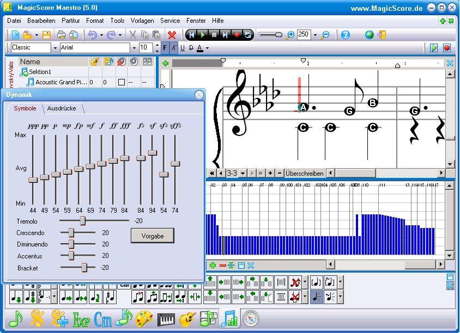The height and width of the screenshot is (333, 460).
Task: Click the Redo arrow icon
Action: pyautogui.click(x=111, y=35)
